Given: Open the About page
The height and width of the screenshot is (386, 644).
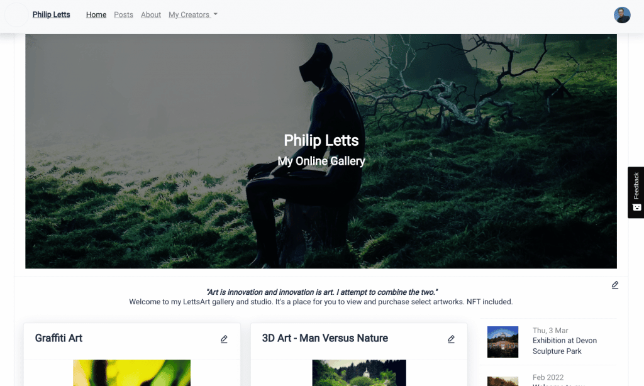Looking at the screenshot, I should [151, 15].
